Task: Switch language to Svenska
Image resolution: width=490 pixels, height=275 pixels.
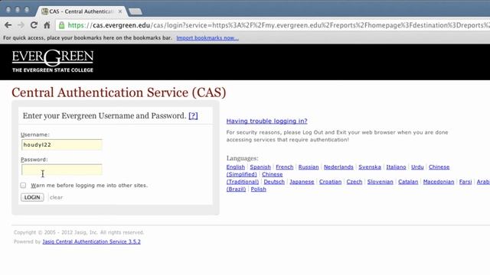Action: tap(370, 167)
